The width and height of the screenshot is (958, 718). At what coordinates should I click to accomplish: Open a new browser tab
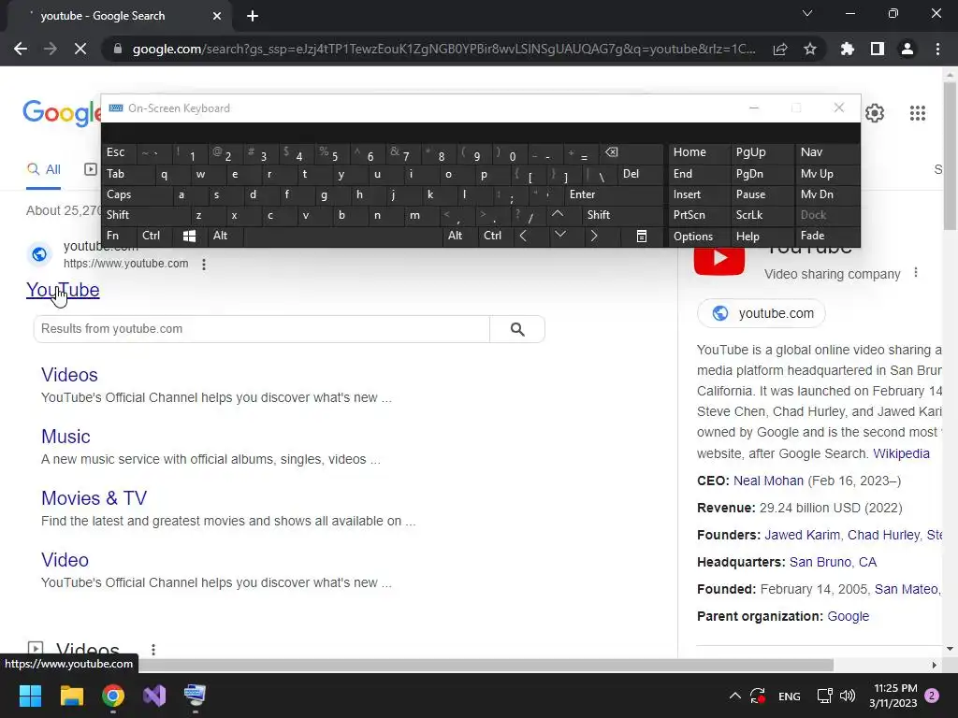pyautogui.click(x=253, y=16)
